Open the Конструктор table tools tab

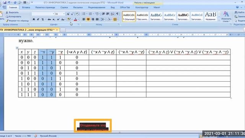(142, 7)
